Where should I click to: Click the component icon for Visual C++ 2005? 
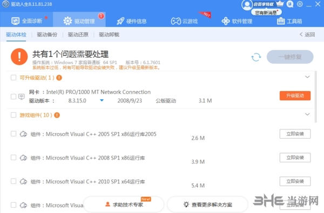click(x=23, y=134)
